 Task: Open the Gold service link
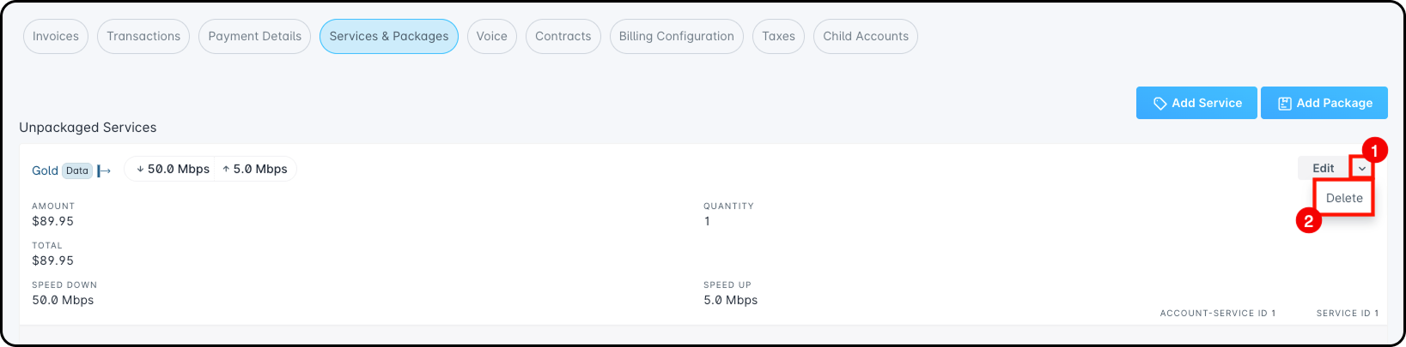point(45,171)
